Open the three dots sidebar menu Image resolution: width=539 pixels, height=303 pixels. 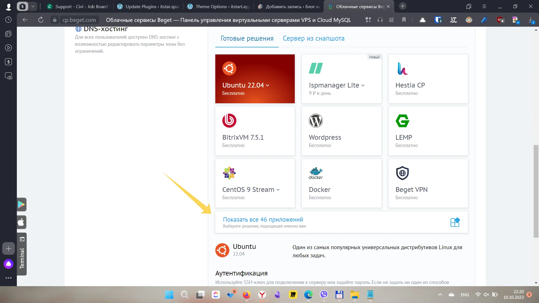(8, 278)
